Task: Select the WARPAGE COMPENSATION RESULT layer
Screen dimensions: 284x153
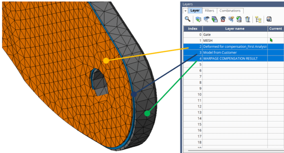Action: click(235, 58)
